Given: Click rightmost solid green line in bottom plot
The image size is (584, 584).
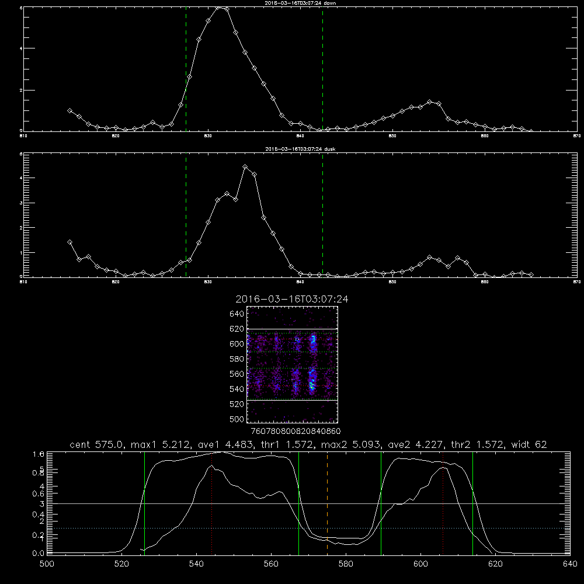Looking at the screenshot, I should click(472, 503).
